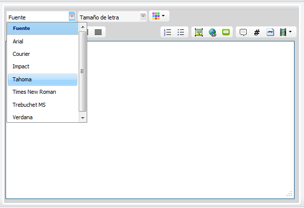Click the green email link icon
This screenshot has width=304, height=208.
pyautogui.click(x=226, y=32)
